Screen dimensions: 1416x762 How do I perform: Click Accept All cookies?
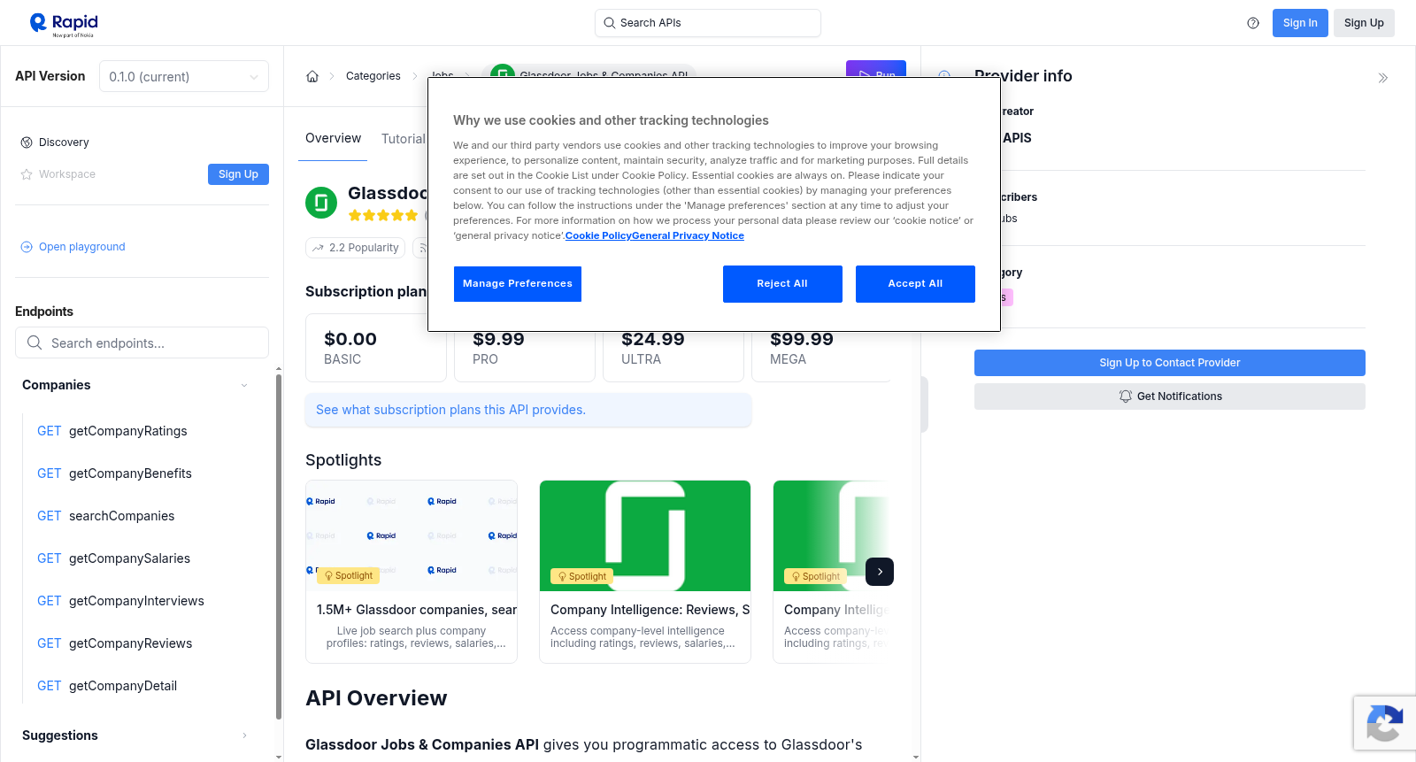tap(915, 284)
